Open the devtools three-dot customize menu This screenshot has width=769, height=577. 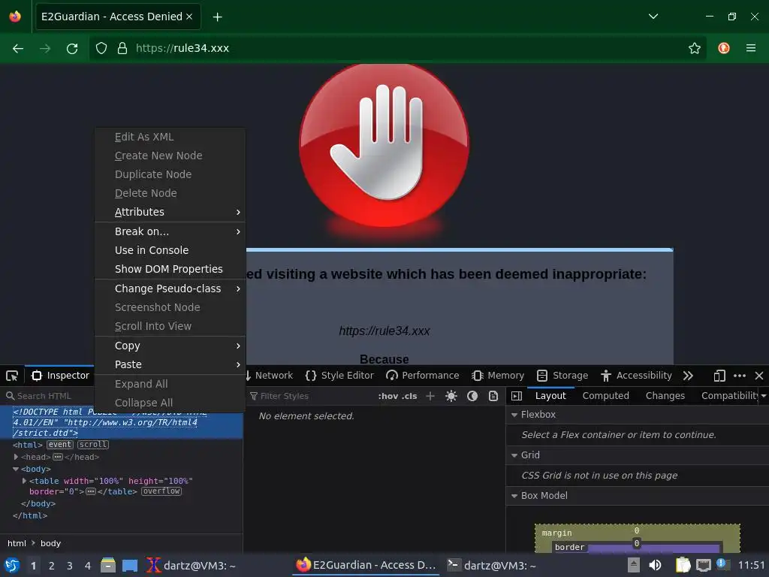[x=740, y=376]
